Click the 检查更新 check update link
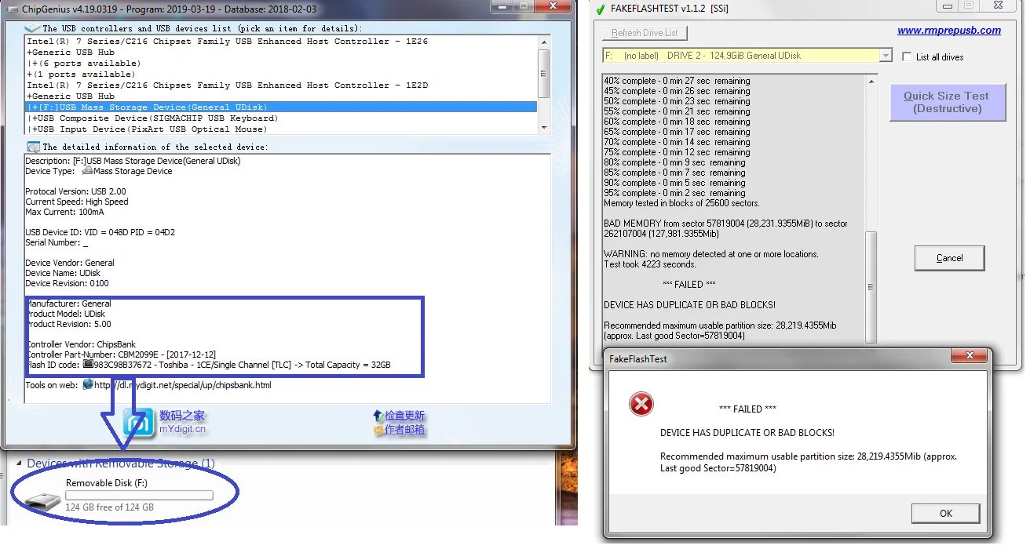This screenshot has width=1030, height=549. 404,416
